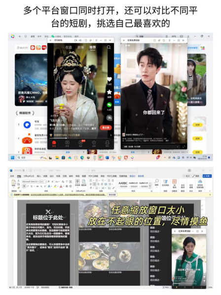Click the blue 共享 share button
221x295 pixels.
tap(207, 176)
